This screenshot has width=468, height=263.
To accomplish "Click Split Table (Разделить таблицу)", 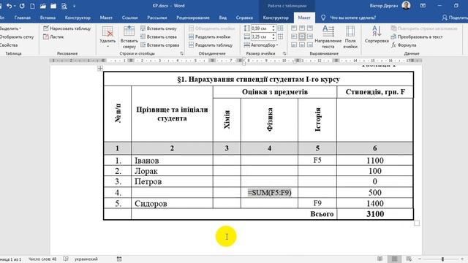I will coord(211,45).
